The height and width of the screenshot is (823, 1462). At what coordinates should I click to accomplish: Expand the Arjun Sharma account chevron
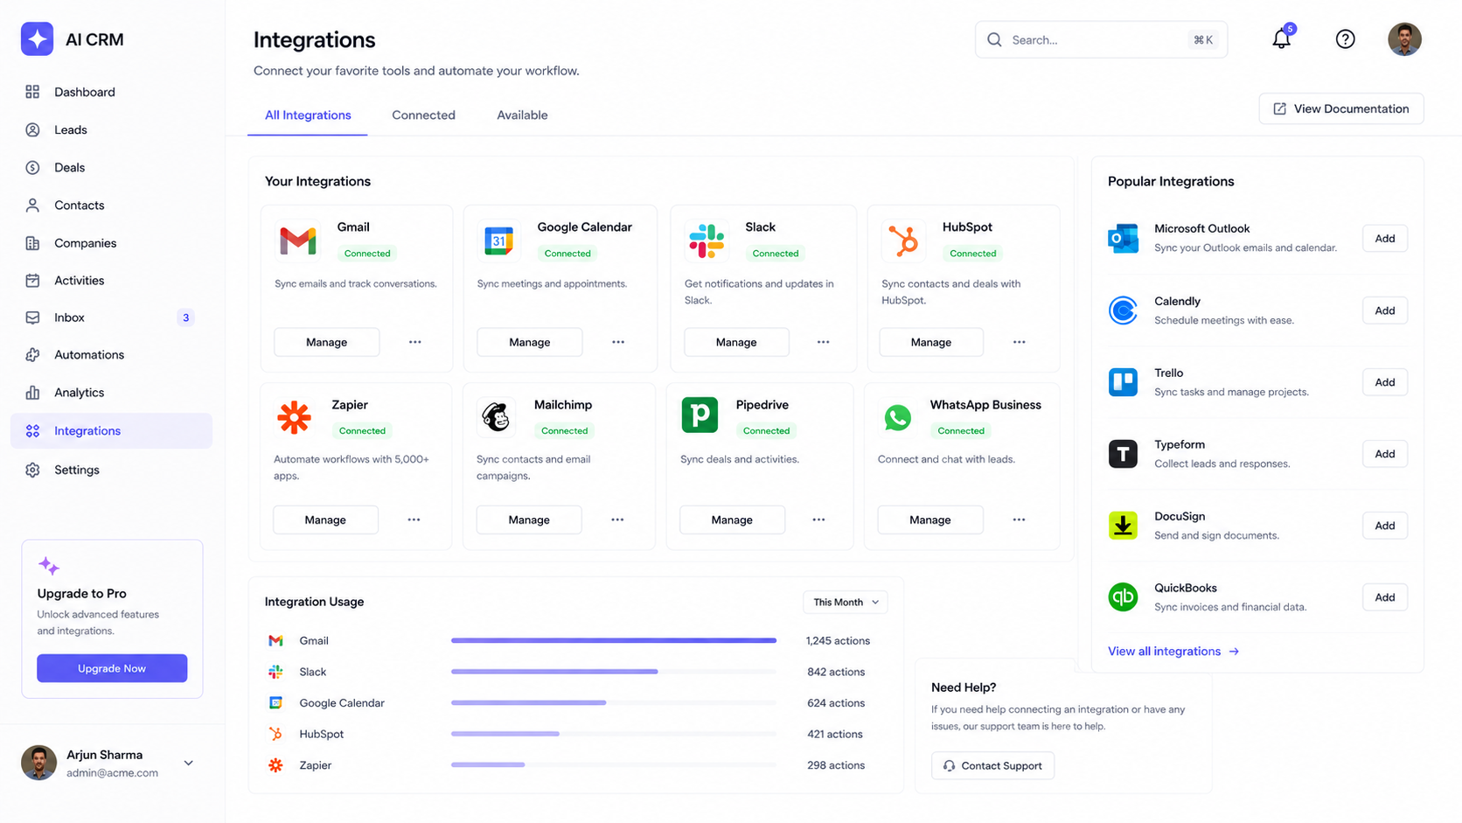pos(188,763)
